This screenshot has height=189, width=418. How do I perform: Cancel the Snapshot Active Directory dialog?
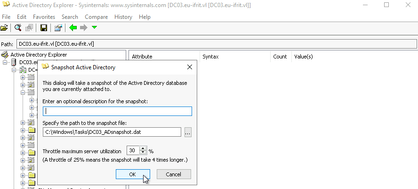[174, 174]
